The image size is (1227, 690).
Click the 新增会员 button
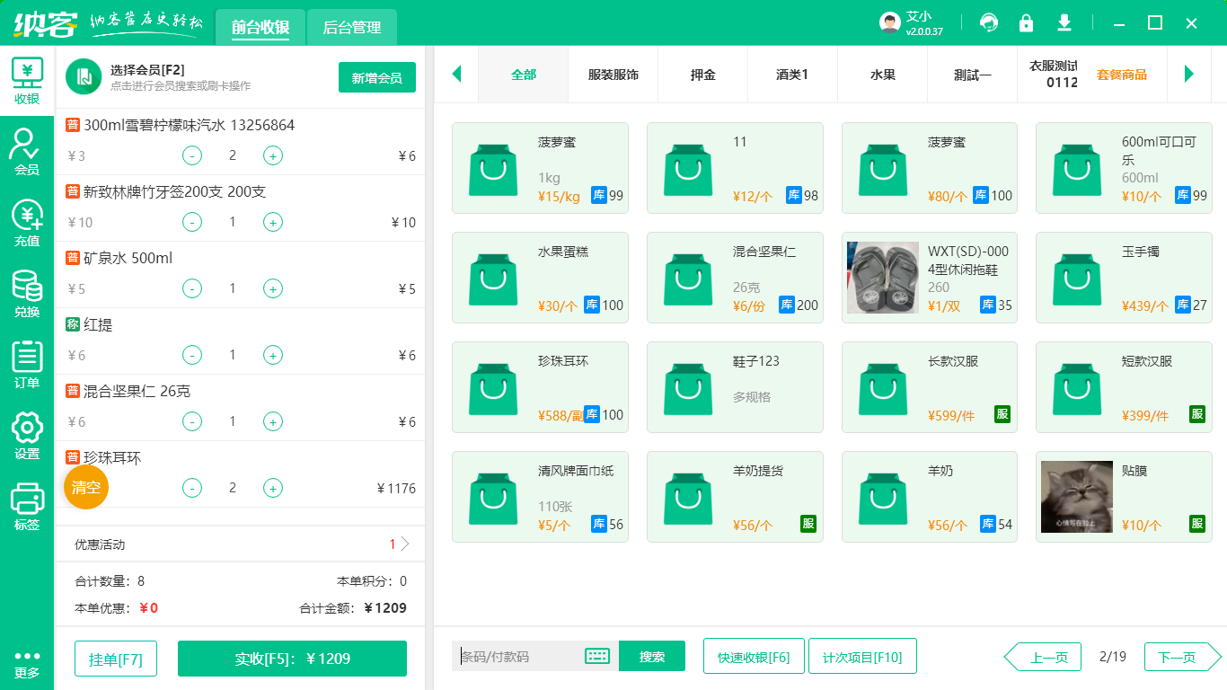tap(376, 77)
